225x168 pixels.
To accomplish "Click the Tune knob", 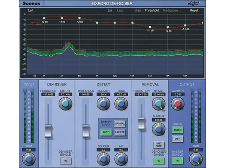I will 121,104.
